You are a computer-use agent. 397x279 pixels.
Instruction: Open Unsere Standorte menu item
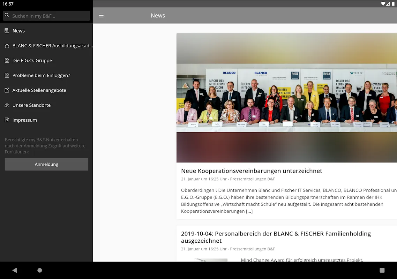pos(31,105)
